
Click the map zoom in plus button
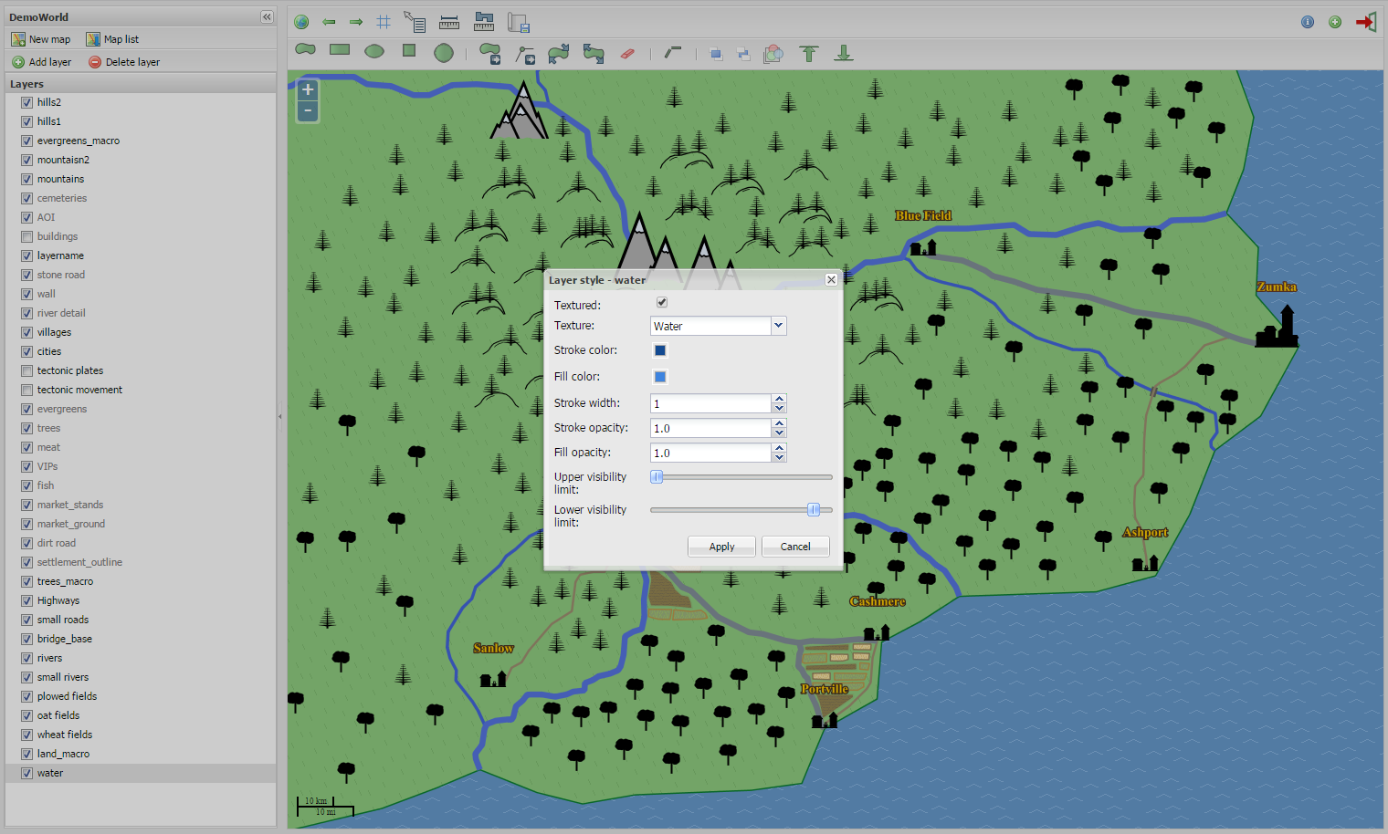pyautogui.click(x=308, y=89)
